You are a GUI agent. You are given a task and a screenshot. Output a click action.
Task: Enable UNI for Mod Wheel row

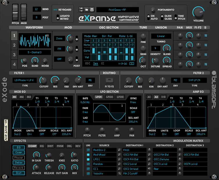[88, 154]
